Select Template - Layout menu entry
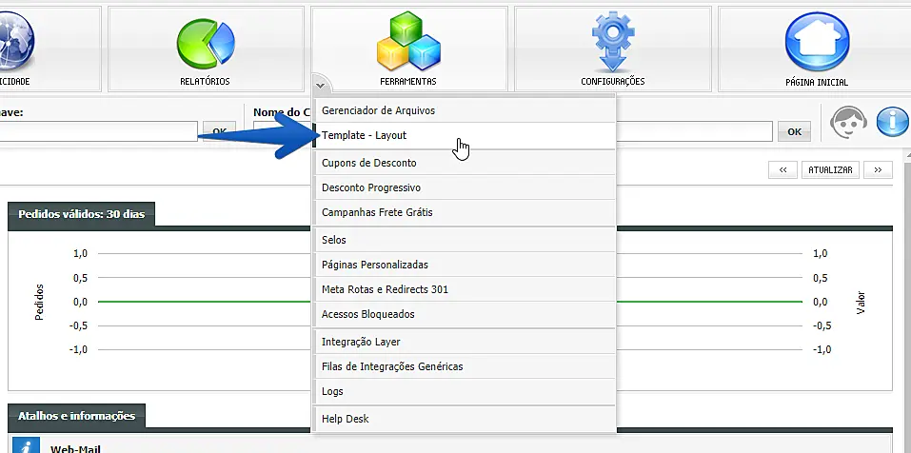This screenshot has height=453, width=911. click(365, 135)
